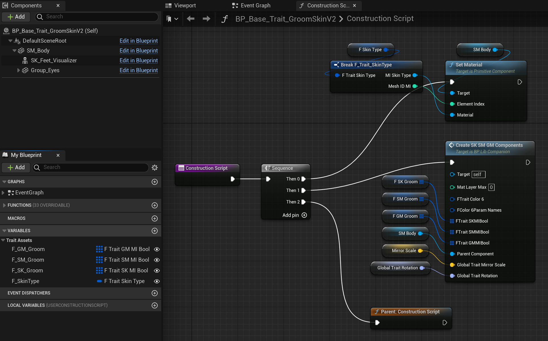This screenshot has height=341, width=548.
Task: Collapse the SM_Body tree node
Action: (x=14, y=51)
